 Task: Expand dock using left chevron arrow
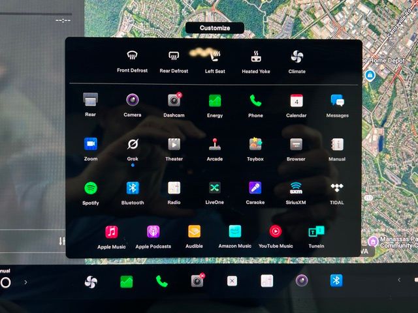[25, 282]
